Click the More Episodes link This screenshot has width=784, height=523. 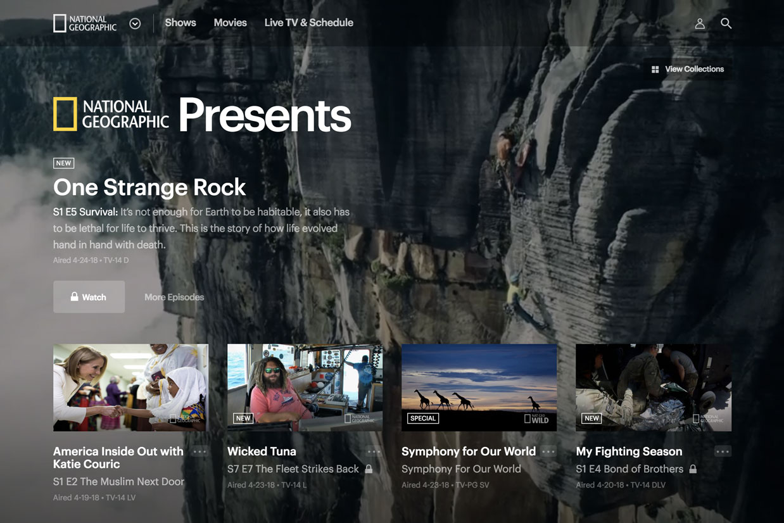click(174, 297)
